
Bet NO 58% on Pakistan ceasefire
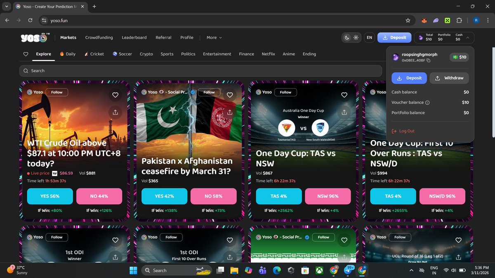pos(213,196)
